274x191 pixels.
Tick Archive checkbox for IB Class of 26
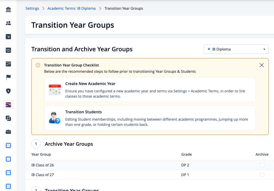[x=262, y=165]
